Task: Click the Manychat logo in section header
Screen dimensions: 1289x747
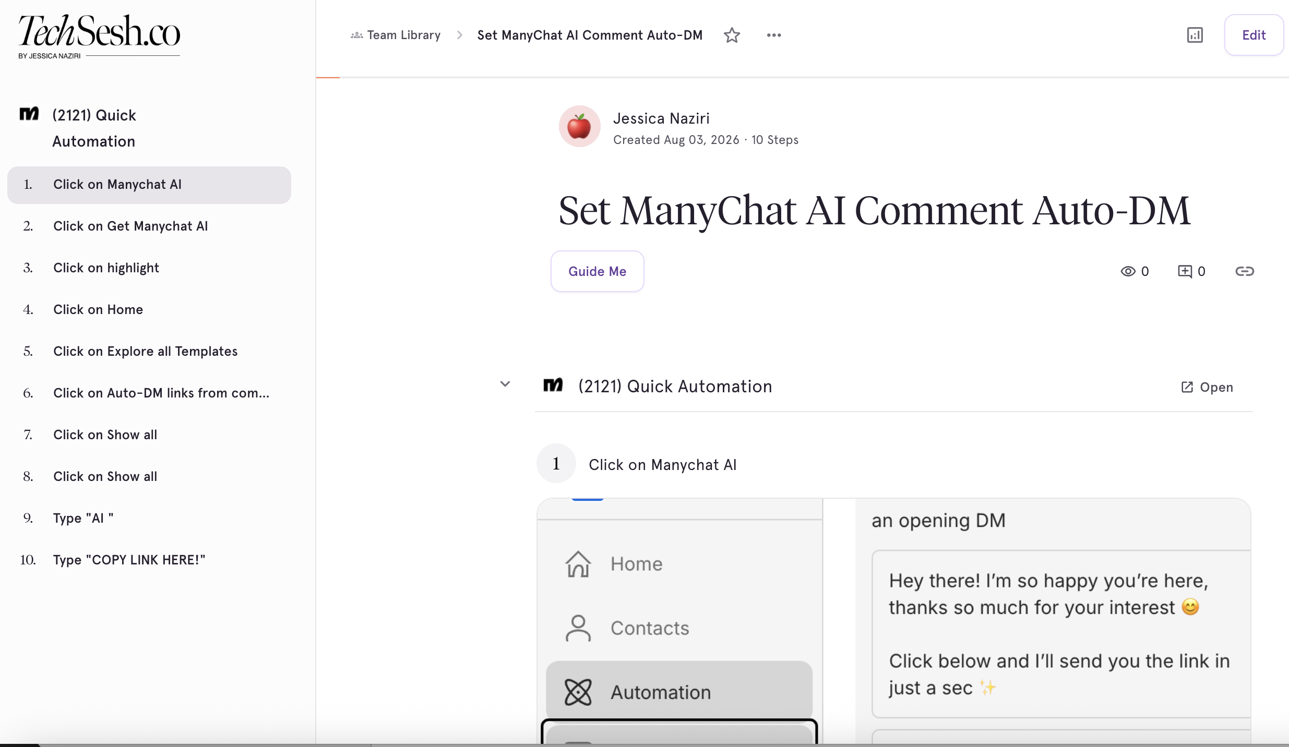Action: tap(553, 385)
